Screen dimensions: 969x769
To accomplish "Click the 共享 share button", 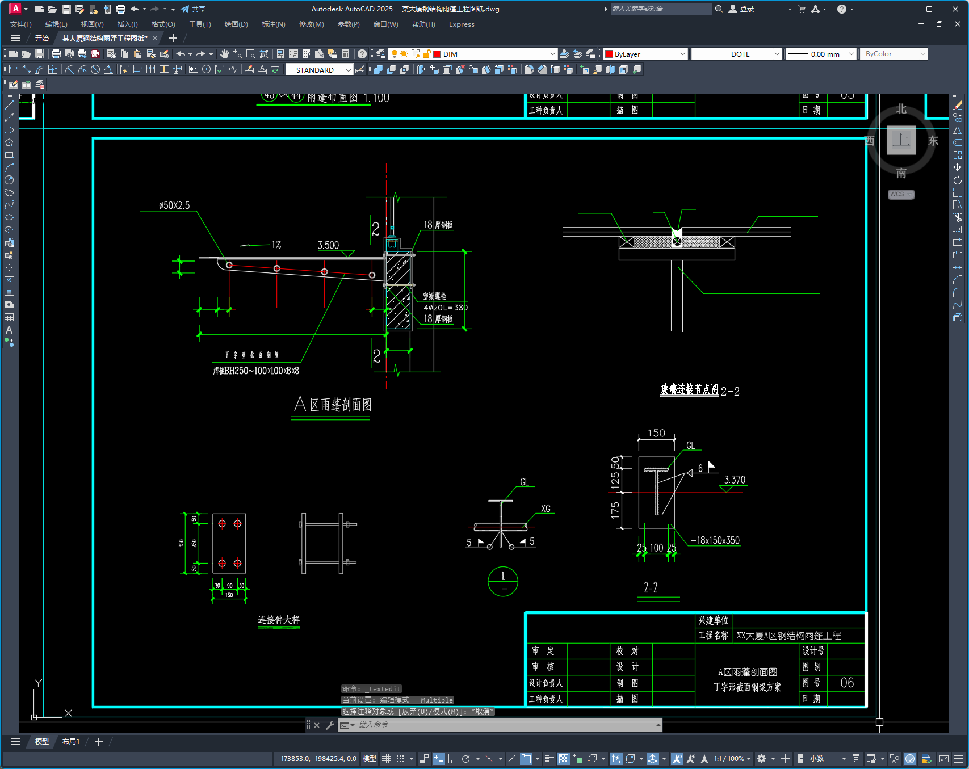I will pyautogui.click(x=193, y=9).
